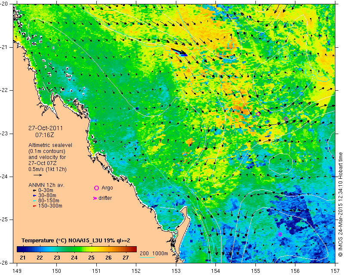Click the longitude axis label "151"
The height and width of the screenshot is (275, 344).
click(96, 271)
